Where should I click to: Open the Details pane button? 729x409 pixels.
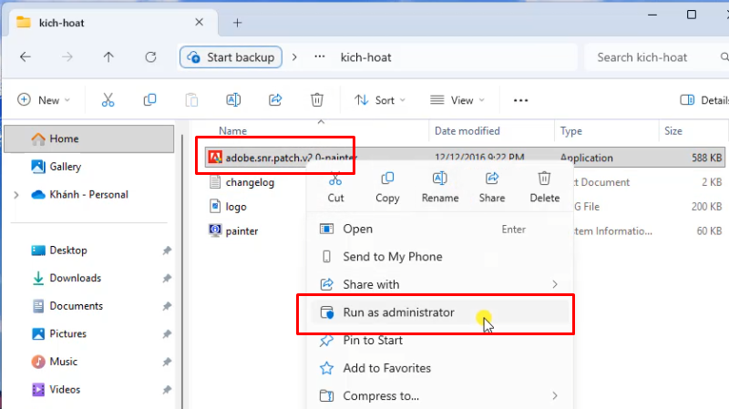[703, 100]
